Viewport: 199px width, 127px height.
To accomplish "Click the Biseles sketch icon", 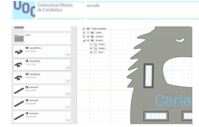I will pyautogui.click(x=95, y=48).
